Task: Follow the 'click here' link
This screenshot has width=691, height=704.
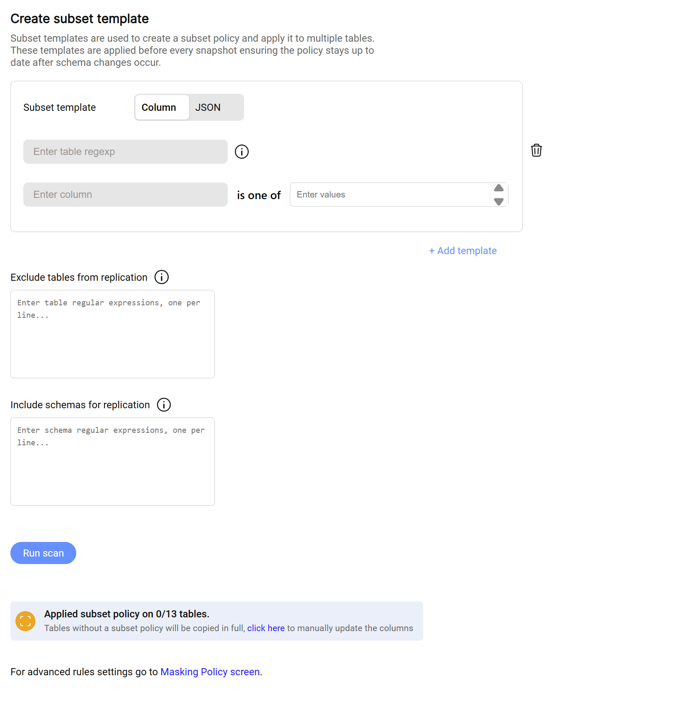Action: (x=266, y=628)
